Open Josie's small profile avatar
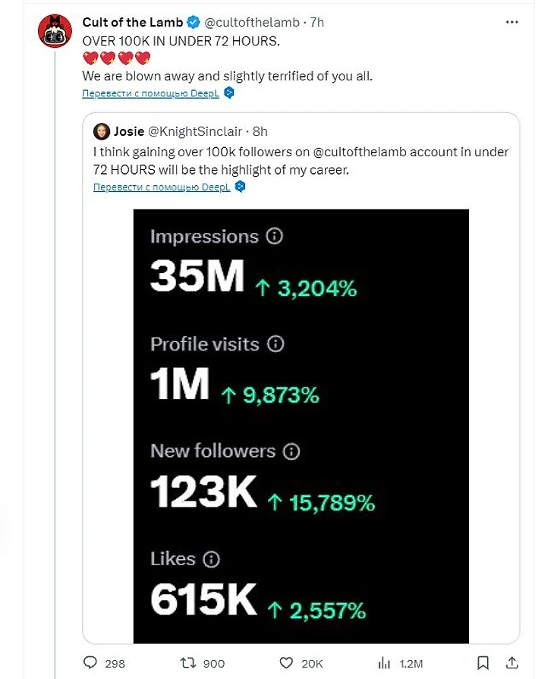 [x=101, y=131]
